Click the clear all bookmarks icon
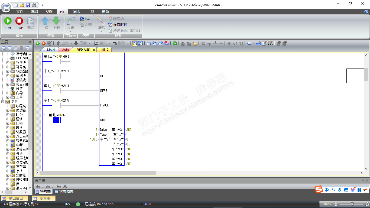Viewport: 370px width, 208px height. (167, 43)
